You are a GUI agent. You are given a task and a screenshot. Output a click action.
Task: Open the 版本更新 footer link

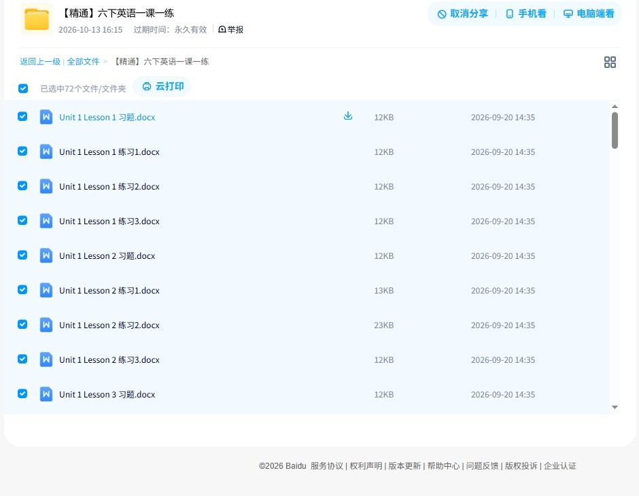404,466
